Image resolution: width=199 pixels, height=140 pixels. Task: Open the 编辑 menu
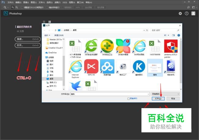18,2
